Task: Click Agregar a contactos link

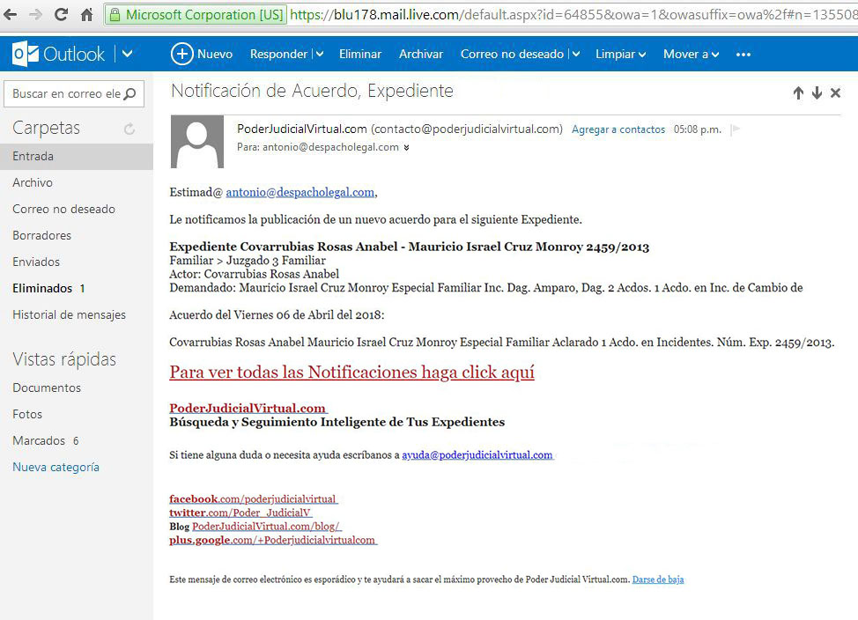Action: [x=618, y=129]
